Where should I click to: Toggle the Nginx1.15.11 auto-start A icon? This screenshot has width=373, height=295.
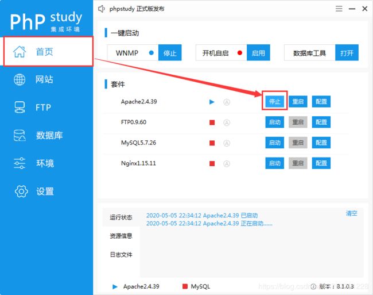(227, 164)
